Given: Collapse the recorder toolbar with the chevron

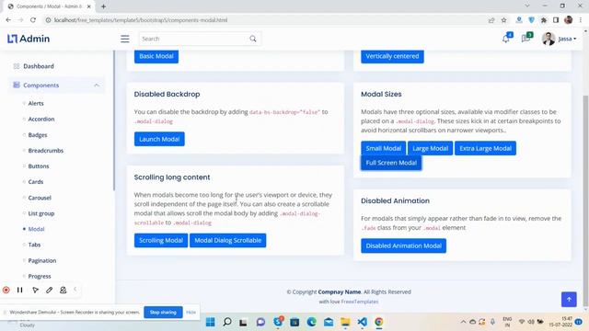Looking at the screenshot, I should click(x=75, y=290).
